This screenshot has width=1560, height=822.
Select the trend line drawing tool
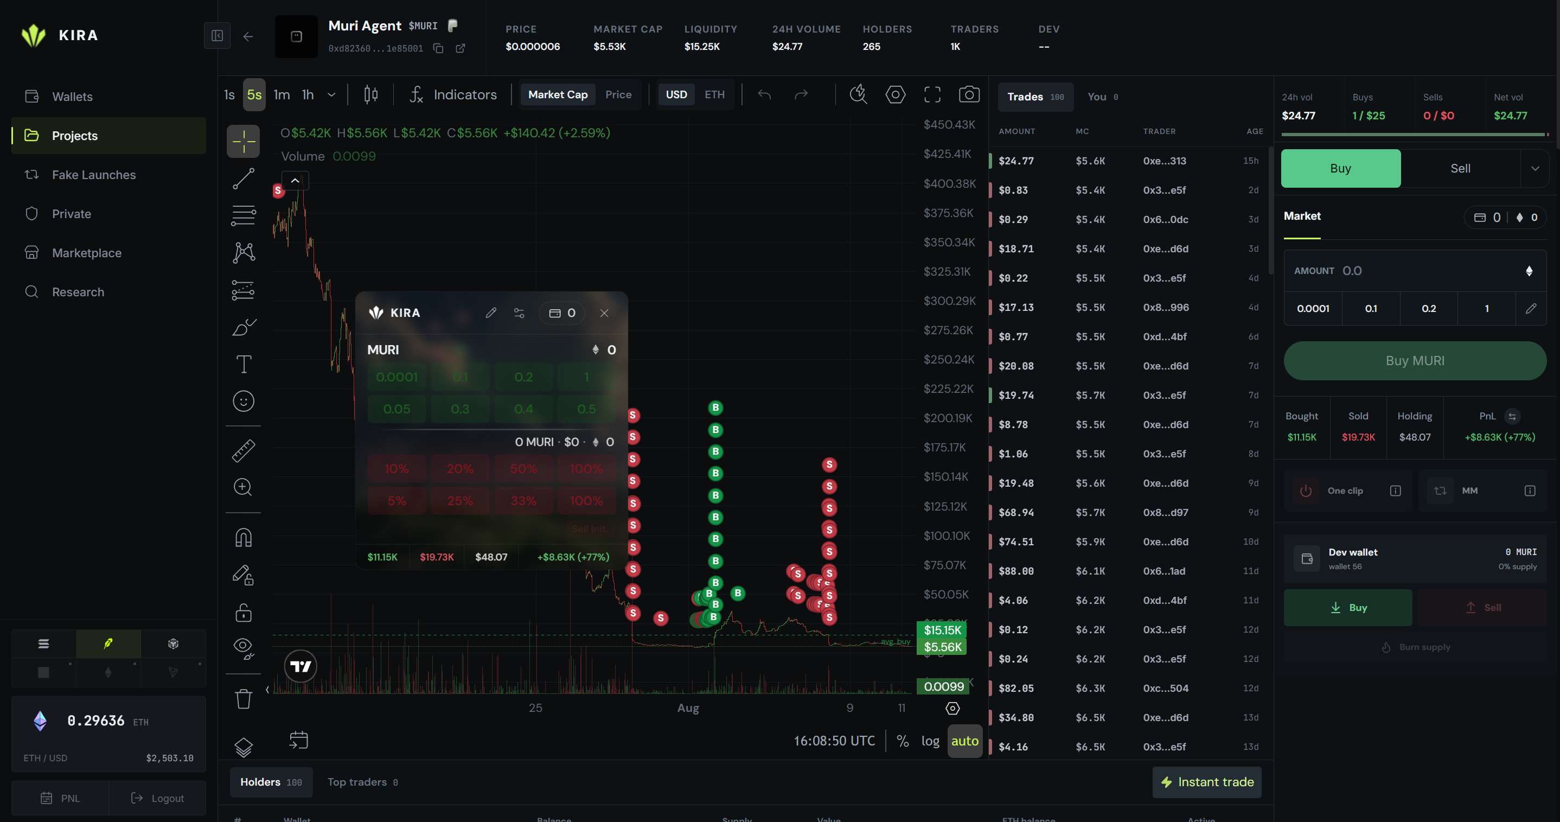tap(244, 179)
